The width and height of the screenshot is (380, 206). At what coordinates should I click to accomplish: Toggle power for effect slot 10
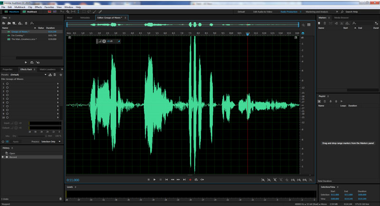click(7, 117)
